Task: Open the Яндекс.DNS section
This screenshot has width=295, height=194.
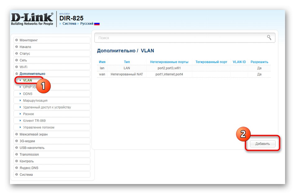Action: click(x=52, y=168)
